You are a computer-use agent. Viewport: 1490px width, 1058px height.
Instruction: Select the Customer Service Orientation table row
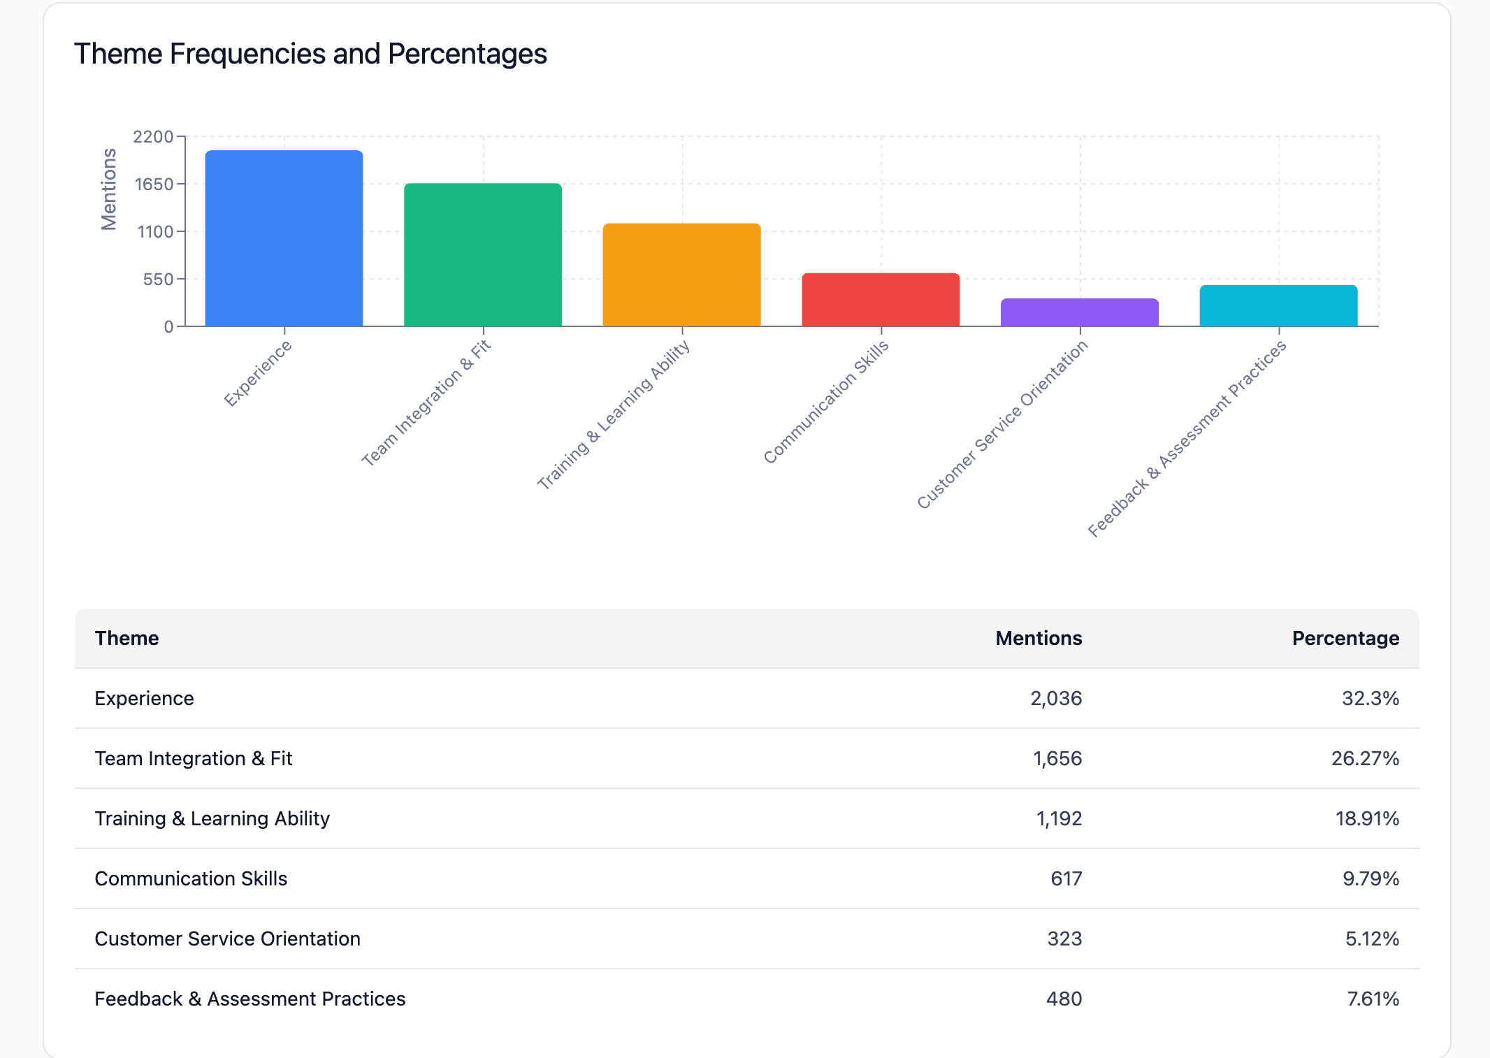pos(228,939)
